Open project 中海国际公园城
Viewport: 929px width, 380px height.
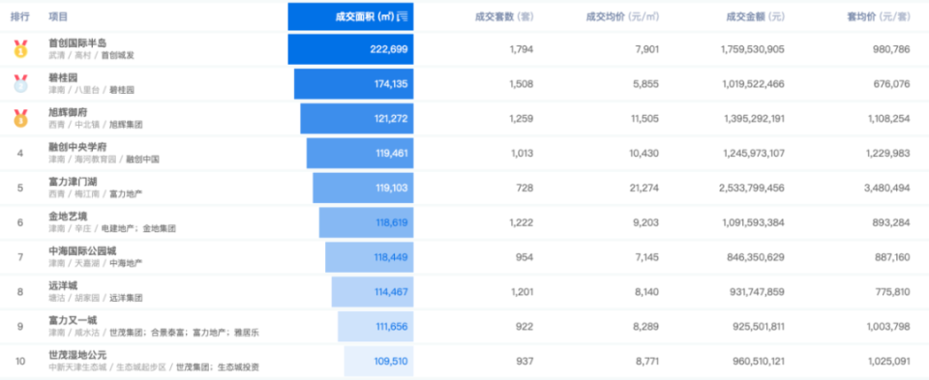[82, 251]
